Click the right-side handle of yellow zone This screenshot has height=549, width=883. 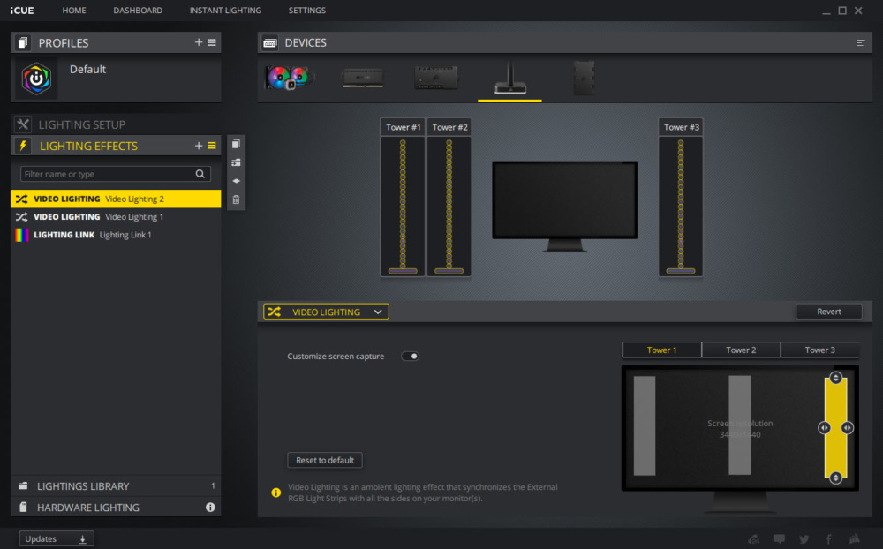point(847,428)
